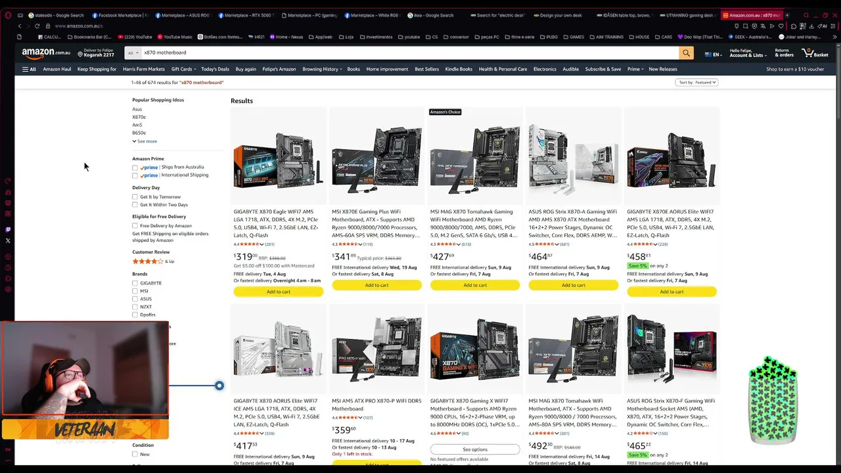Open Today's Deals nav item
The height and width of the screenshot is (473, 841).
[215, 69]
